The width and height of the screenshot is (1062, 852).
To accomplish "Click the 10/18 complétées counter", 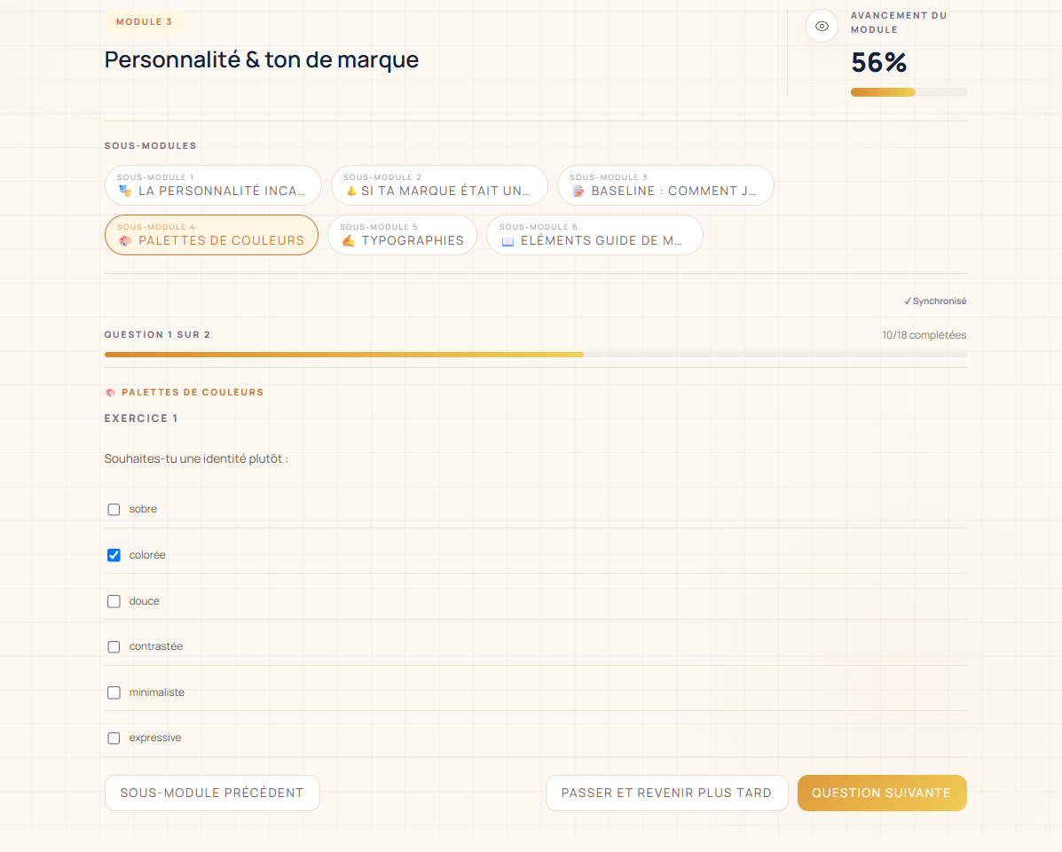I will pyautogui.click(x=924, y=335).
